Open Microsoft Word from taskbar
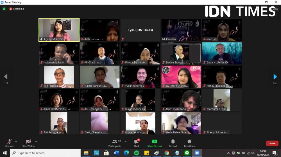 pos(116,153)
